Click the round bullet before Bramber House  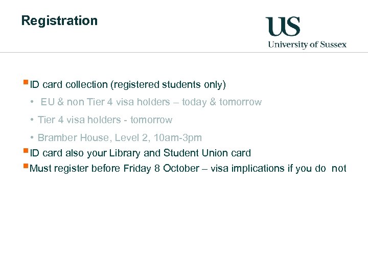tap(32, 137)
